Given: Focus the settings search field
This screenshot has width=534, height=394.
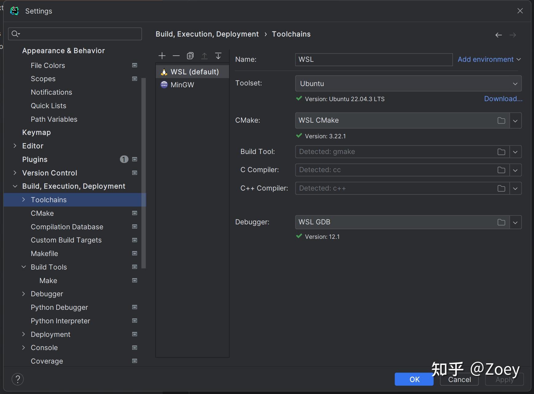Looking at the screenshot, I should (x=75, y=34).
